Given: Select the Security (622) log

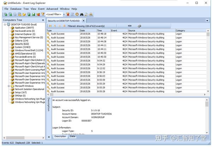Looking at the screenshot, I should (22, 44).
